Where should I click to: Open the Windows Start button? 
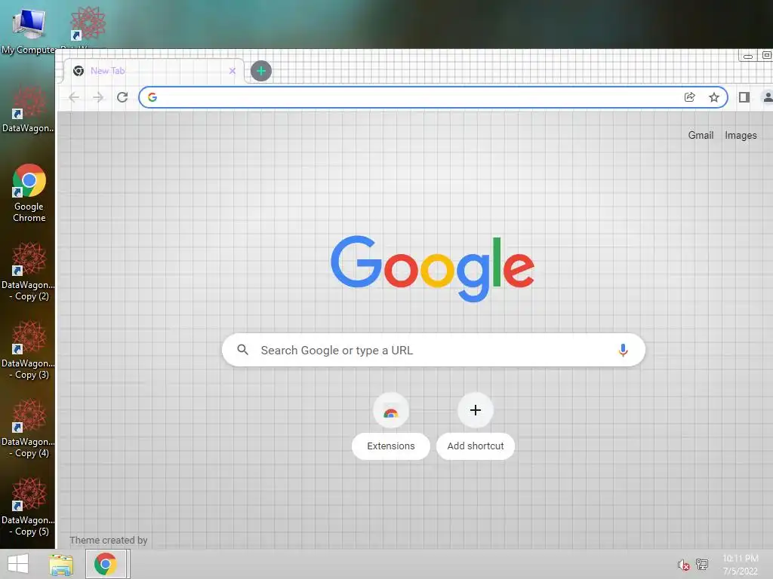pyautogui.click(x=18, y=564)
